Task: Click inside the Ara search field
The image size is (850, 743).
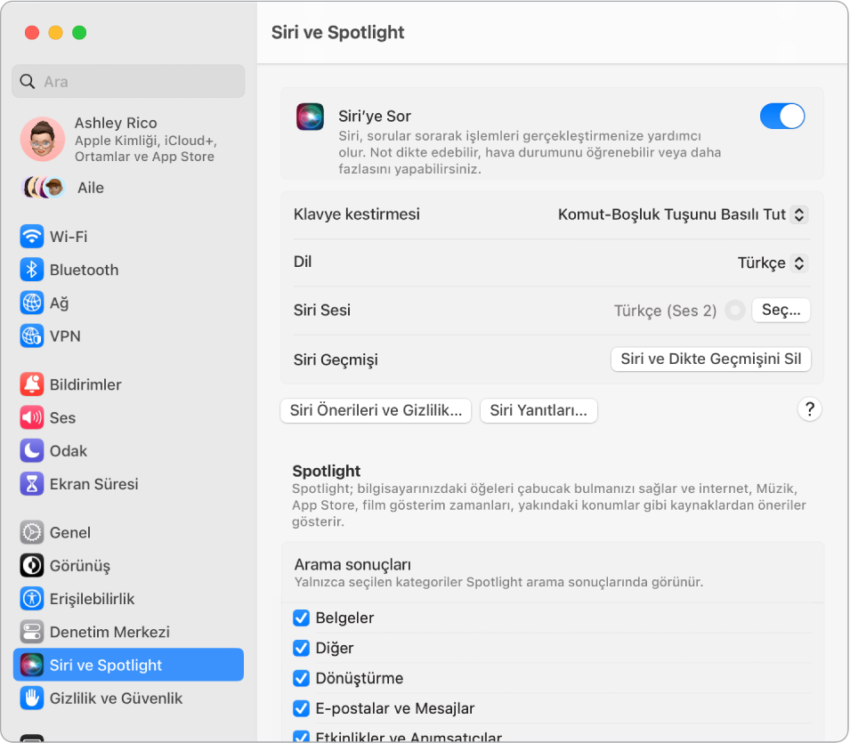Action: pos(128,81)
